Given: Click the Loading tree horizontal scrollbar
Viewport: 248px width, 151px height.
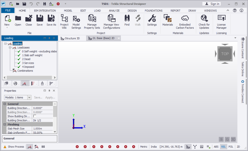Looking at the screenshot, I should tap(29, 78).
